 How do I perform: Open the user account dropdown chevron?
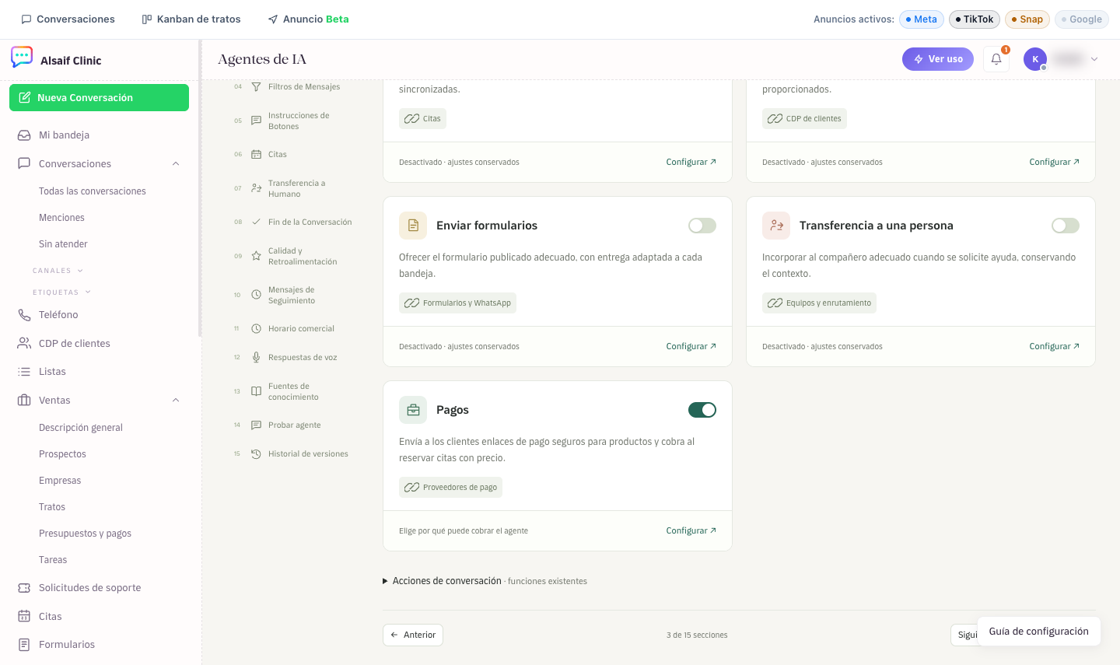click(1094, 59)
